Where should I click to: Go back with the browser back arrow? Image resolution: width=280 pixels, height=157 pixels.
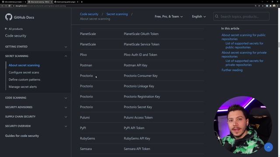click(2, 6)
